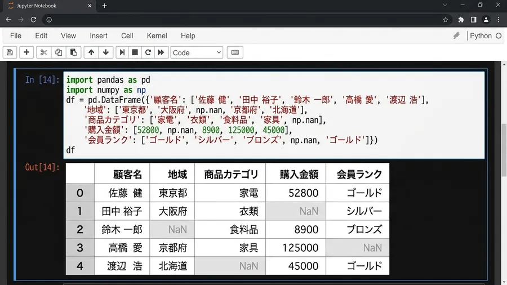The image size is (507, 285).
Task: View site information icon
Action: 49,20
